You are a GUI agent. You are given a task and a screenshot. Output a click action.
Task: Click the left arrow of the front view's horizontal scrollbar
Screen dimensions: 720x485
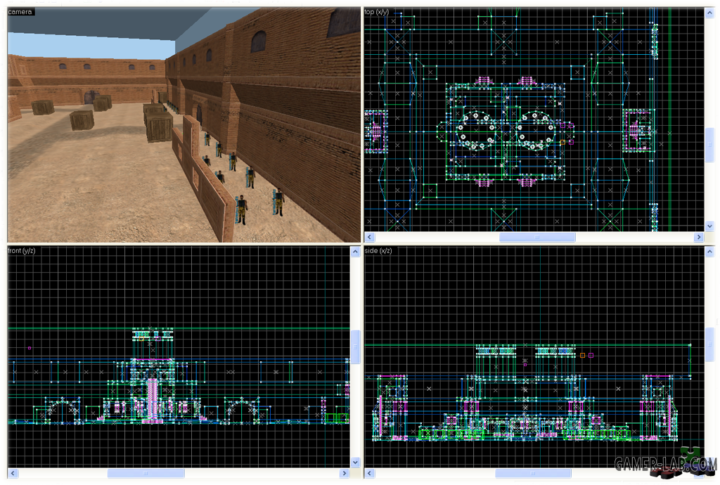[13, 473]
